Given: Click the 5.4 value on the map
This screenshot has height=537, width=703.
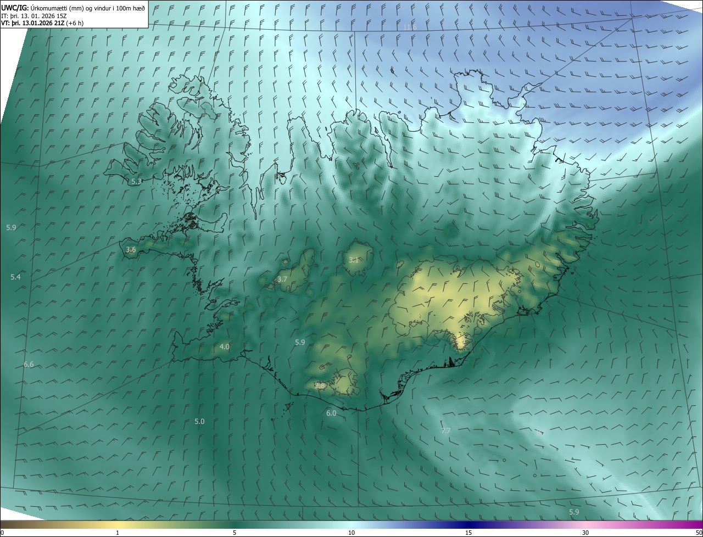Looking at the screenshot, I should coord(15,277).
